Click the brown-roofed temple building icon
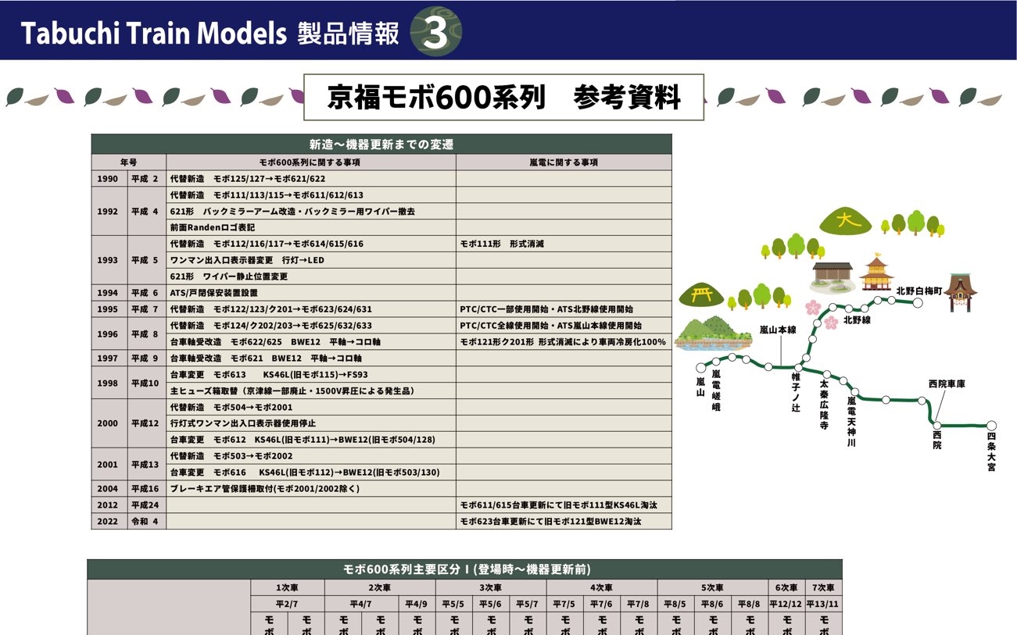This screenshot has width=1017, height=635. coord(831,276)
